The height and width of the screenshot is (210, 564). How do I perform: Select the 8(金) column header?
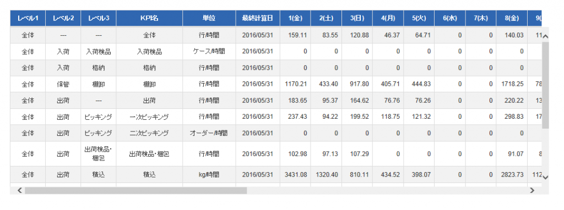pos(512,18)
